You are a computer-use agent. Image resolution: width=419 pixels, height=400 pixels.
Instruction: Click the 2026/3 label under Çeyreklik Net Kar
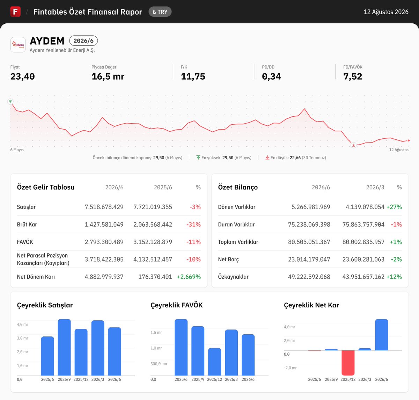pos(365,379)
